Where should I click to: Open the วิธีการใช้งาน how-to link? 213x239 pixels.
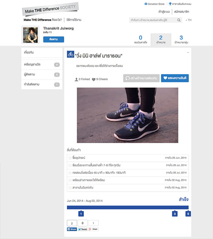click(74, 20)
